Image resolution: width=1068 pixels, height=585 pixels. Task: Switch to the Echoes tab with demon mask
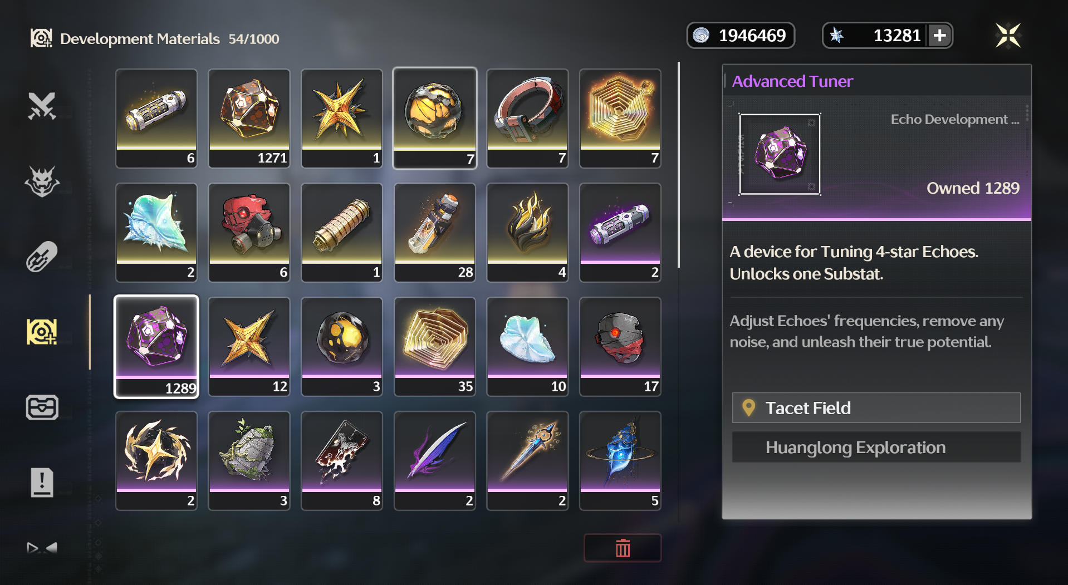tap(42, 181)
